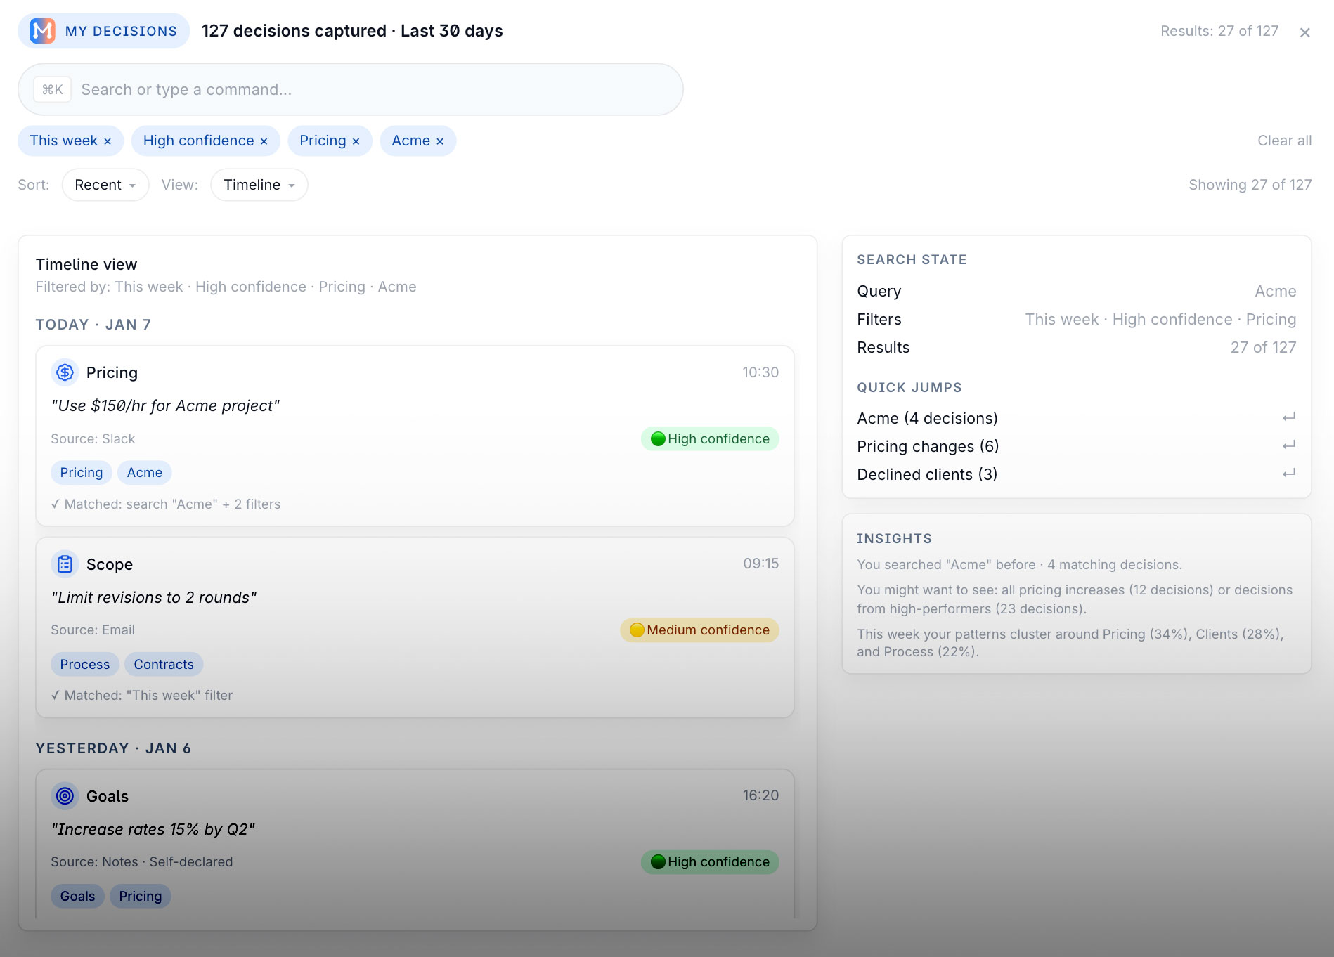Open 'Acme (4 decisions)' under Quick Jumps
The height and width of the screenshot is (957, 1334).
click(927, 417)
